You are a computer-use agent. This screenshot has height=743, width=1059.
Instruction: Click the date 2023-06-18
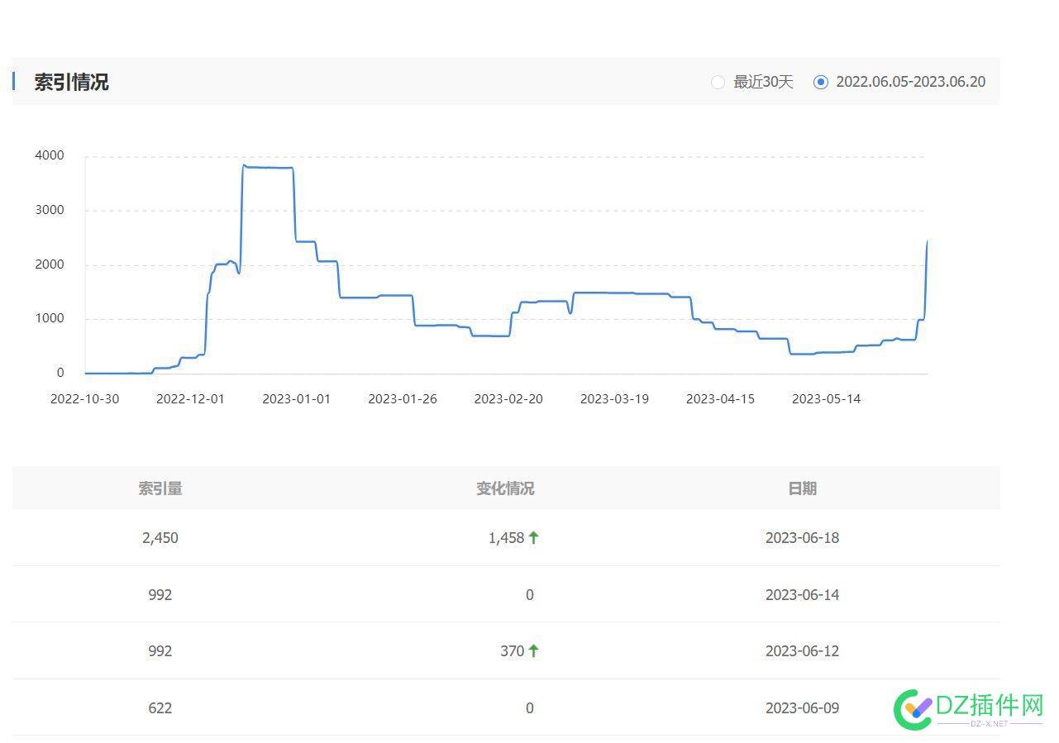tap(802, 538)
